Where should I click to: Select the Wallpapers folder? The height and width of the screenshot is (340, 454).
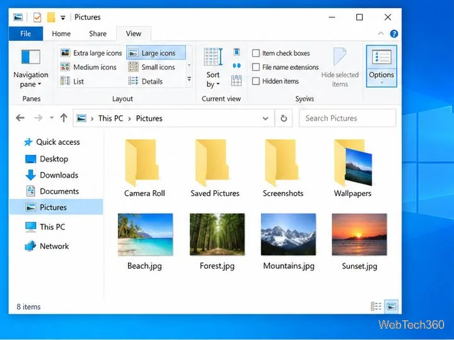pos(352,168)
